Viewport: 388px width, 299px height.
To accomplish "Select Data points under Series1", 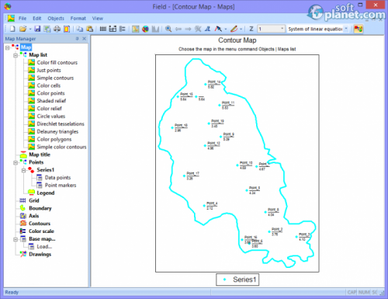I will coord(57,178).
